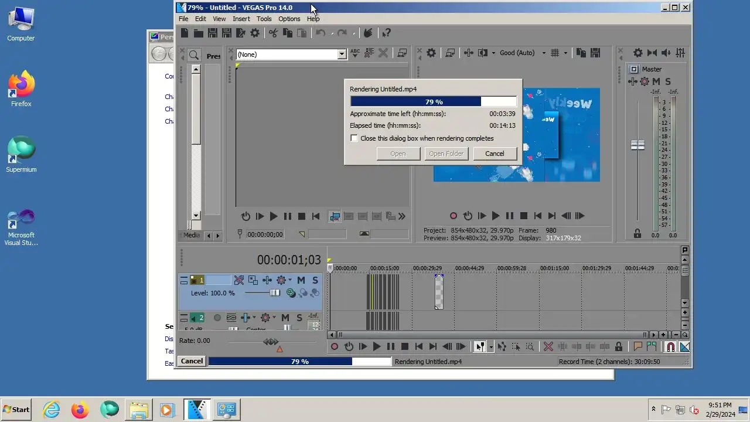Open Firefox from the taskbar

coord(80,409)
